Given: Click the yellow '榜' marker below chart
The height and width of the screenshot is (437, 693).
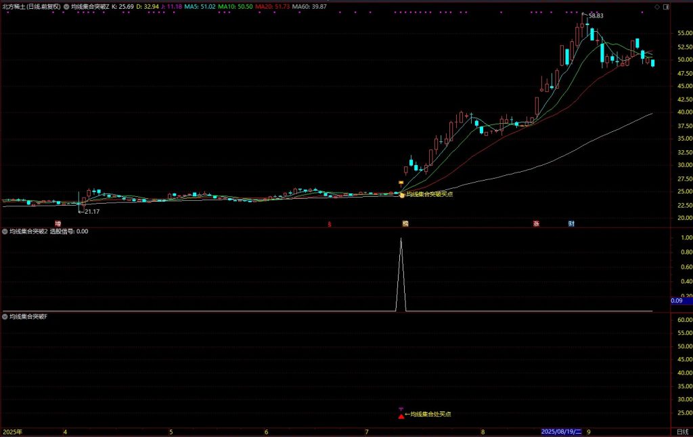Looking at the screenshot, I should [405, 223].
